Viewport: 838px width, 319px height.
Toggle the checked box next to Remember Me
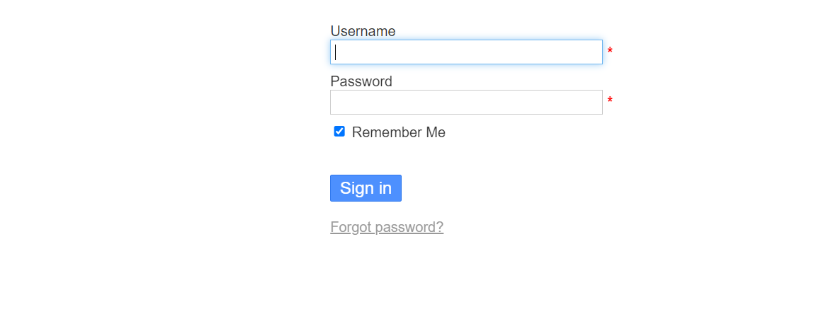[x=339, y=132]
